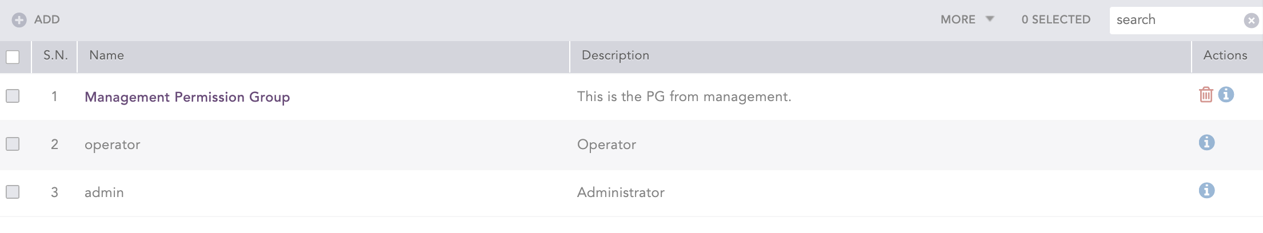Open info icon for operator row
1263x233 pixels.
1206,143
